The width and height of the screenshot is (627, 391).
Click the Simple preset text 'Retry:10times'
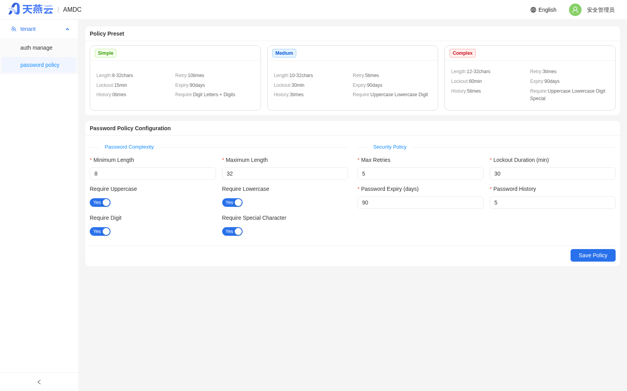(190, 75)
